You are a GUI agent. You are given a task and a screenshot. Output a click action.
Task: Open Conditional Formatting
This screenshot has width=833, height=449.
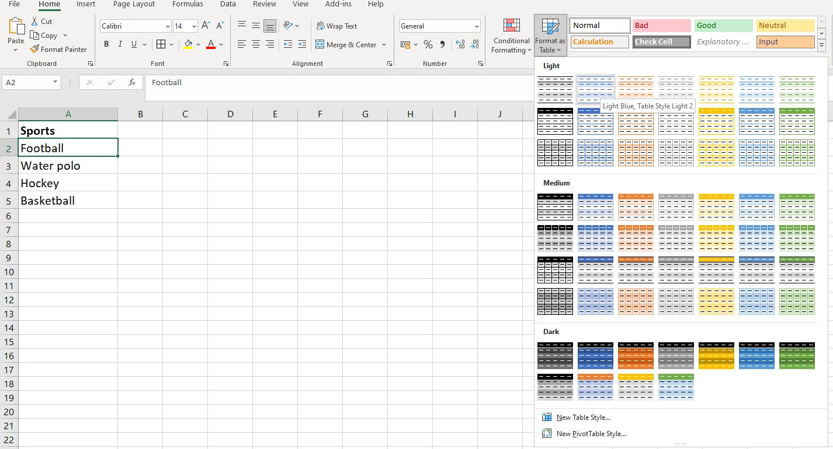[511, 36]
